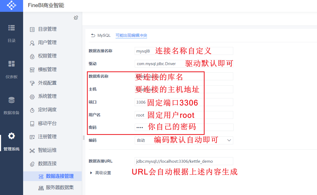Open the 目录 section in left navigation
The image size is (317, 195).
pyautogui.click(x=12, y=33)
